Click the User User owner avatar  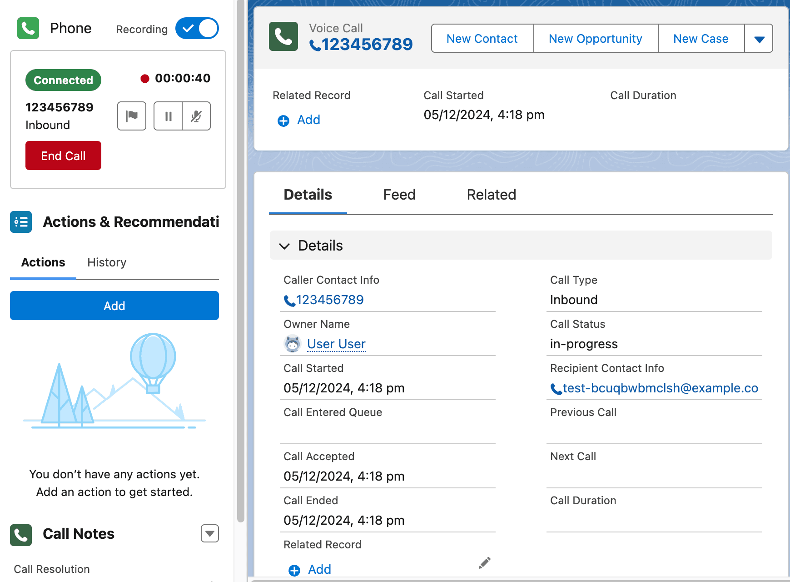[292, 344]
